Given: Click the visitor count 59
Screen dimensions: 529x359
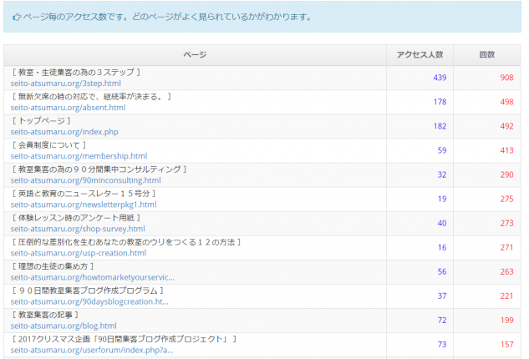Looking at the screenshot, I should coord(442,150).
